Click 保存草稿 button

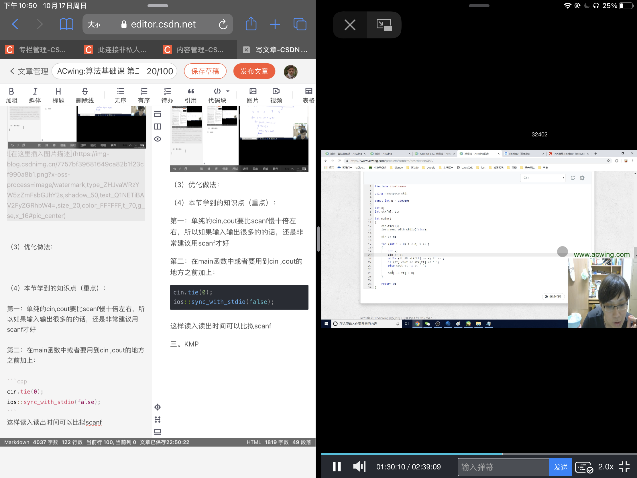pyautogui.click(x=205, y=71)
